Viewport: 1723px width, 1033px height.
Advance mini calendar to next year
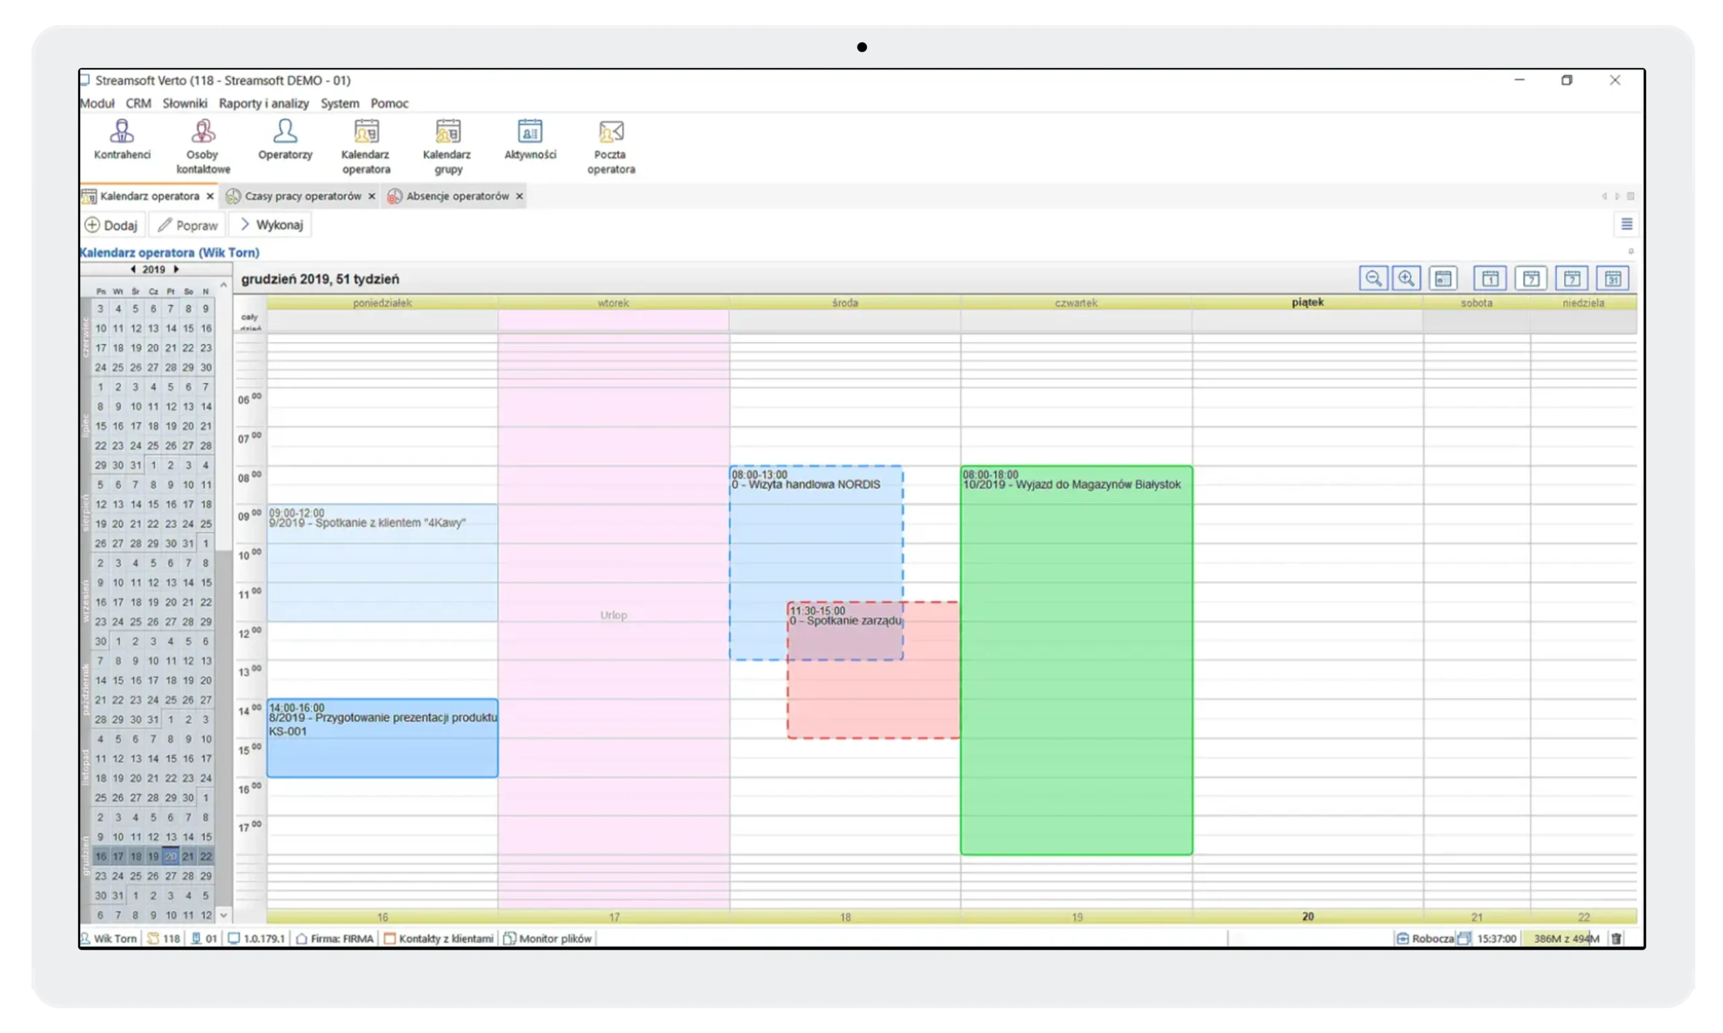click(176, 269)
